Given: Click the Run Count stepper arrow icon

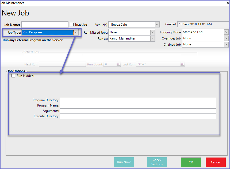Looking at the screenshot, I should click(118, 64).
